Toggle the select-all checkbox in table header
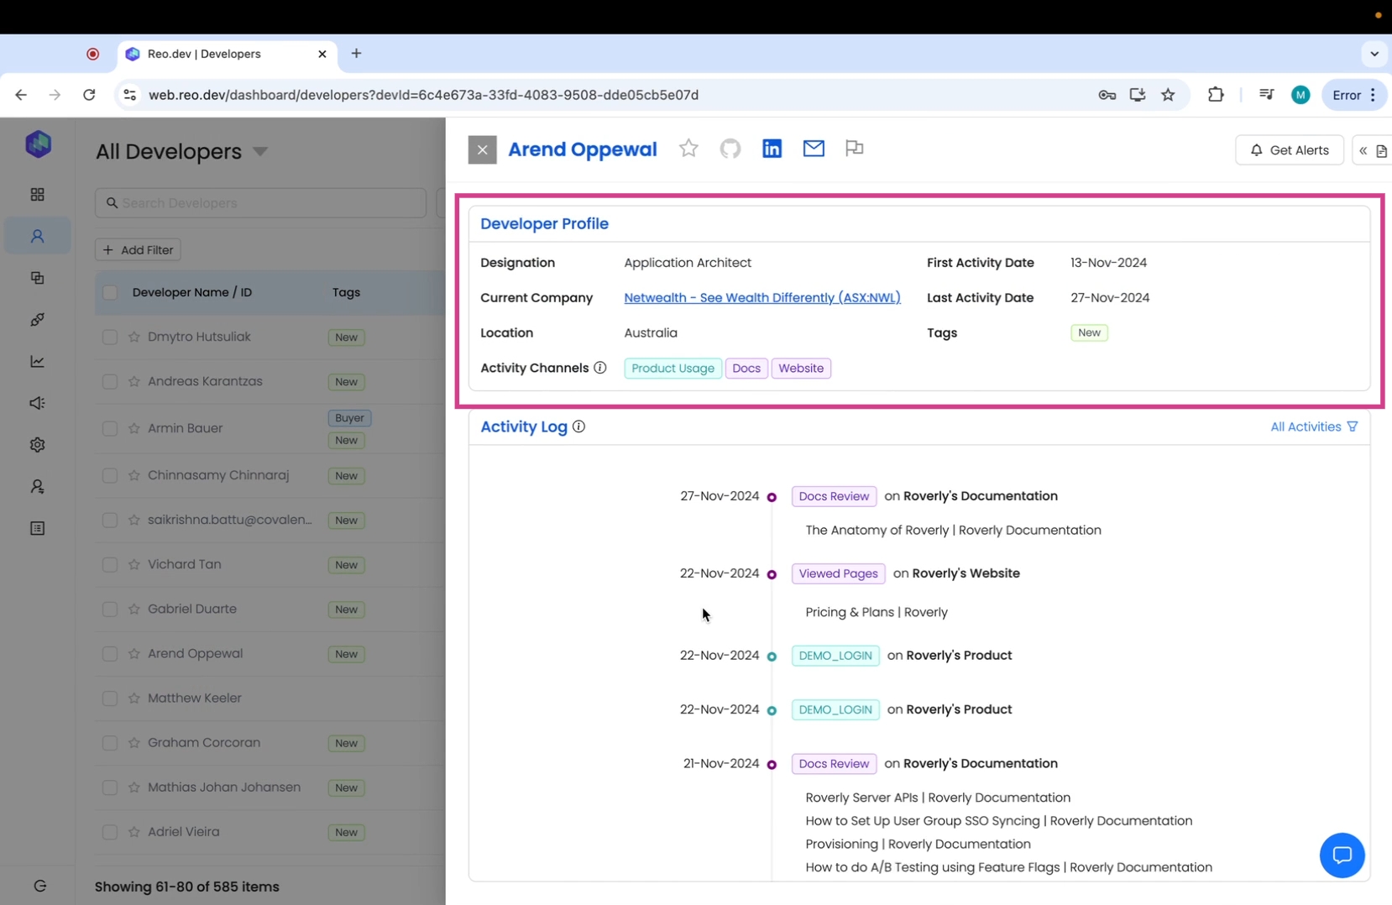 (x=110, y=292)
